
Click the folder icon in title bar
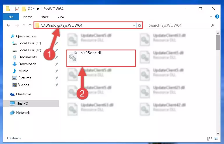[8, 9]
